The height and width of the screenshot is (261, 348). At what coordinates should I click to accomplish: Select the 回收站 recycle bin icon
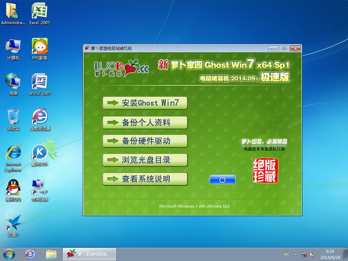(13, 120)
